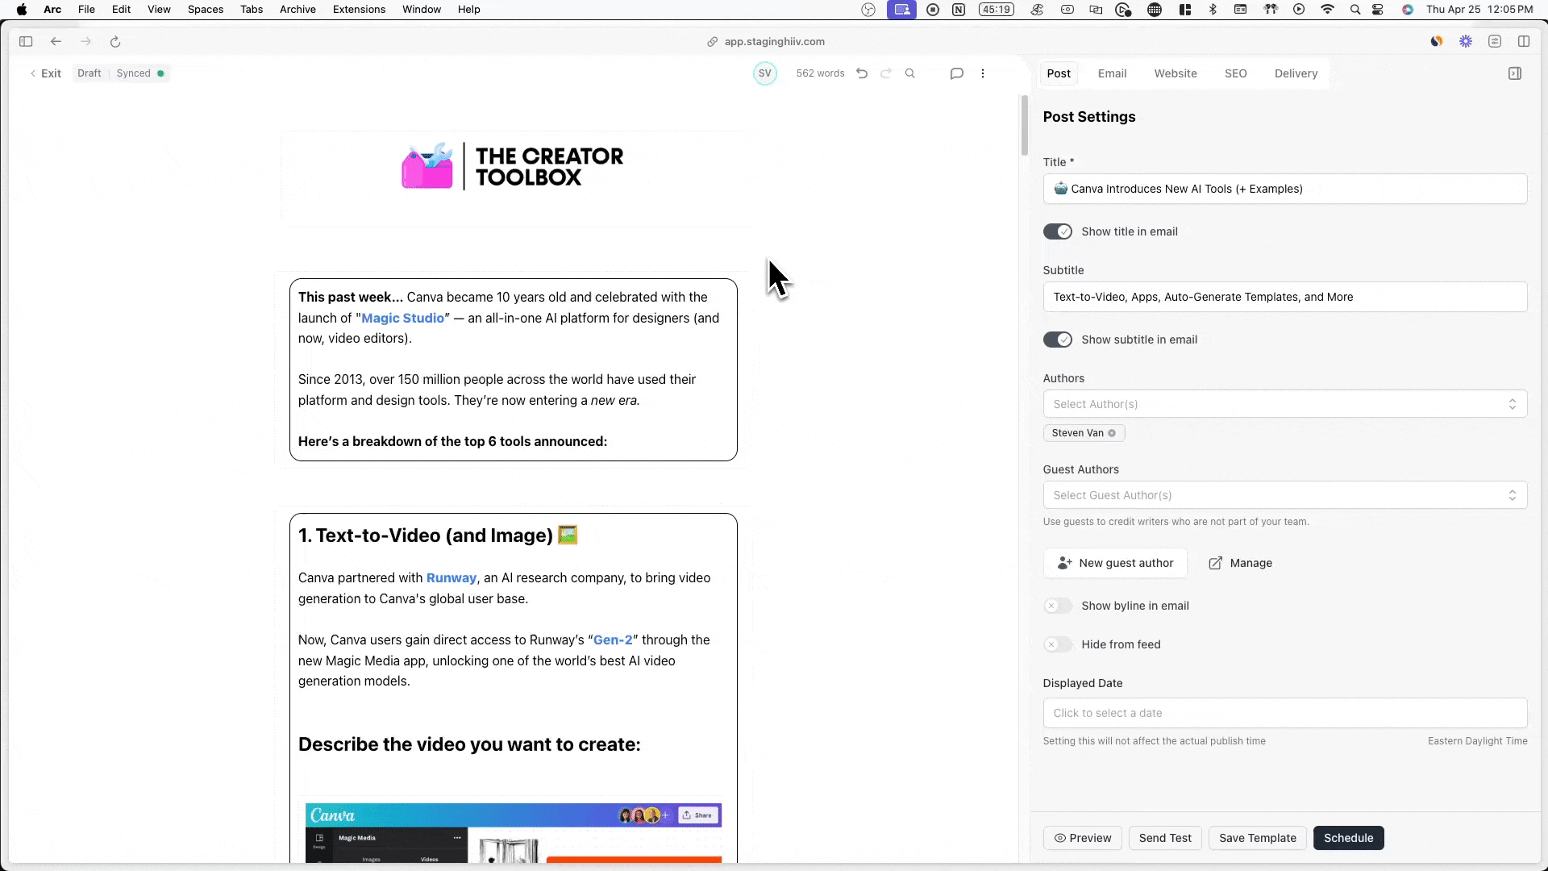Click Save Template
Viewport: 1548px width, 871px height.
click(x=1258, y=838)
